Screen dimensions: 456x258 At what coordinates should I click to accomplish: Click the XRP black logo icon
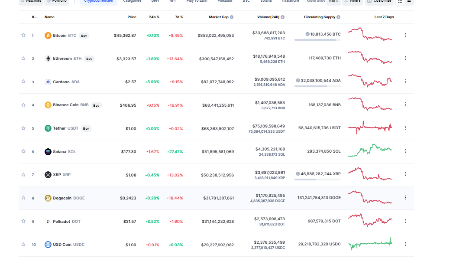pos(48,175)
